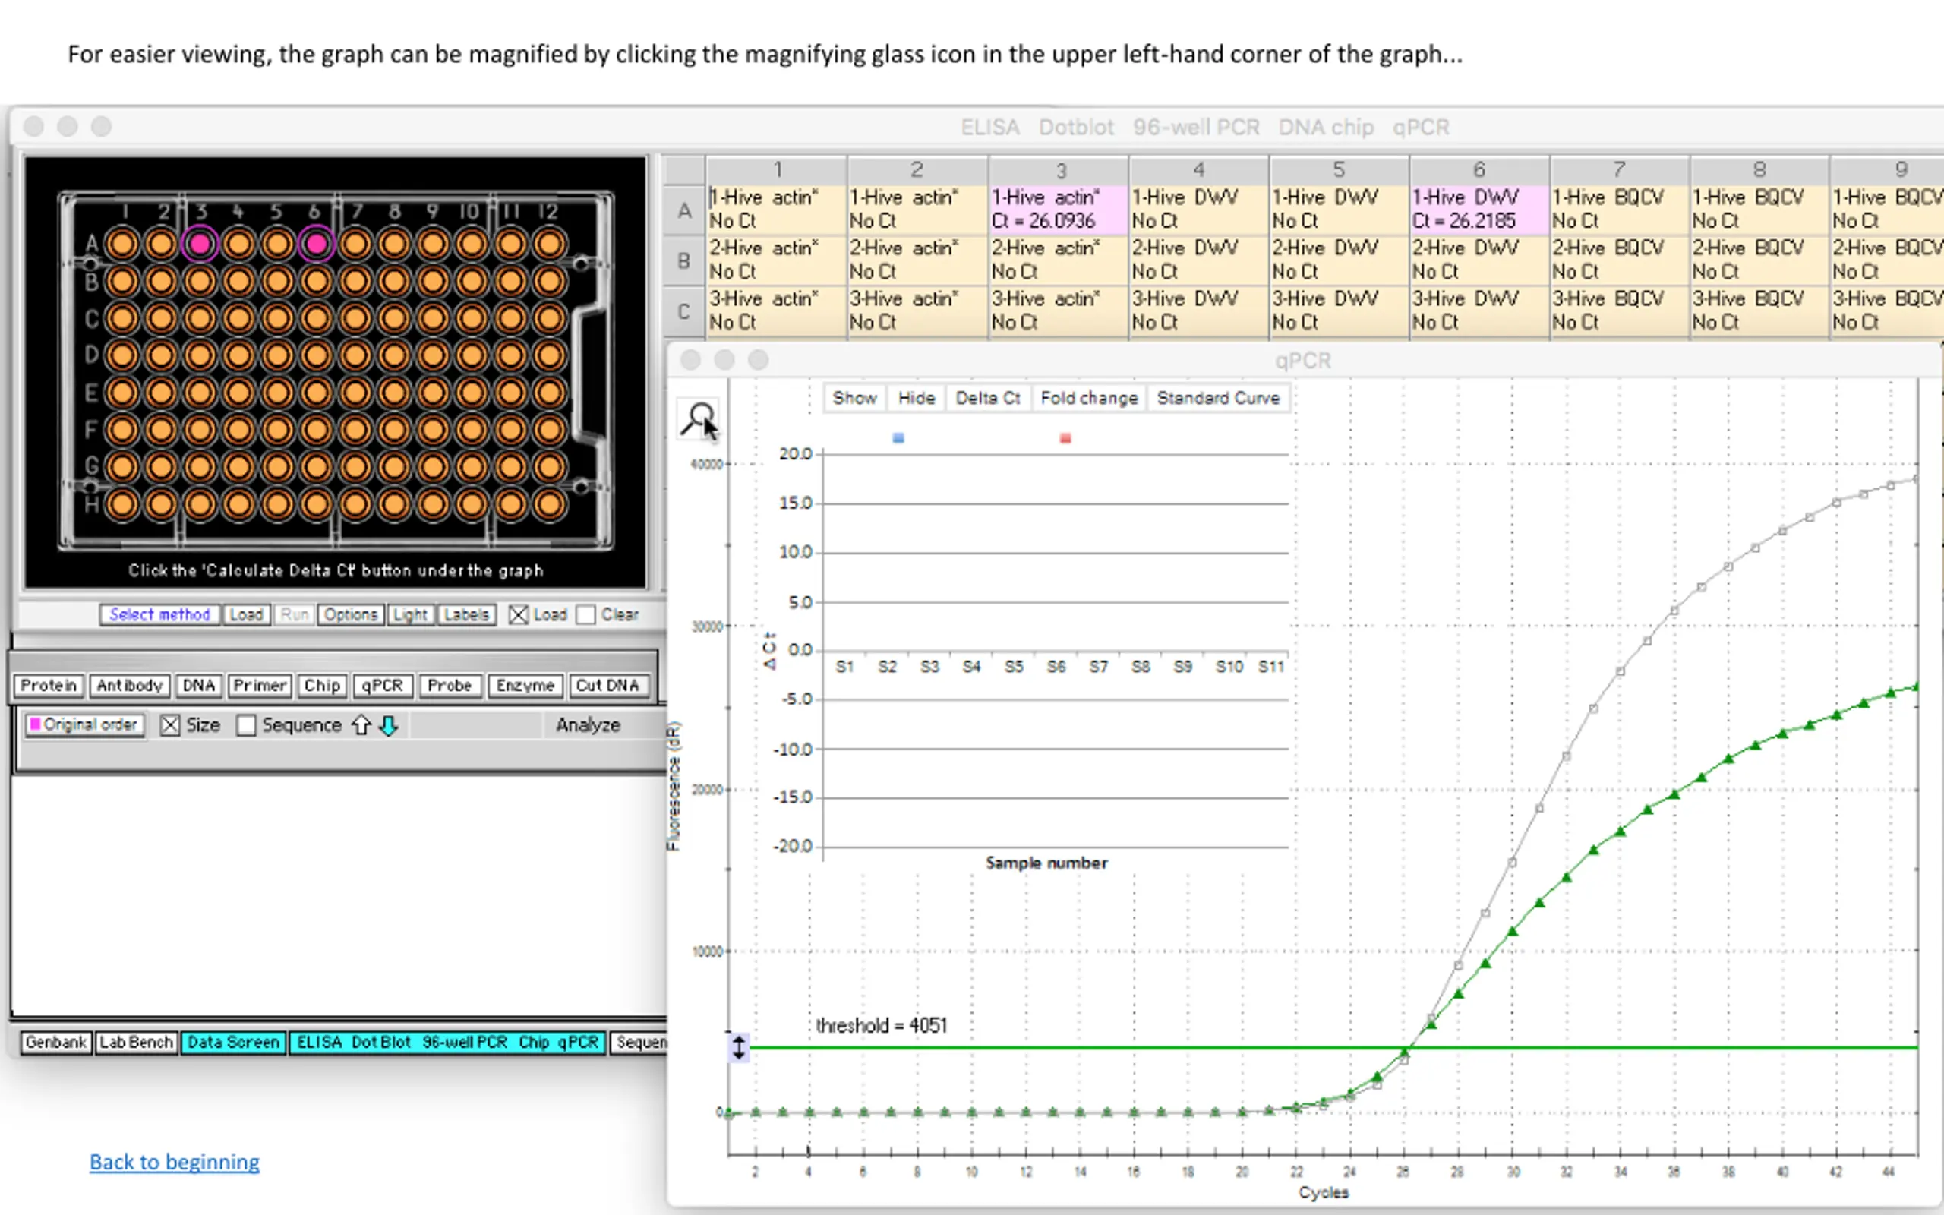Click the threshold up-down arrow handle
Image resolution: width=1944 pixels, height=1215 pixels.
pos(738,1047)
